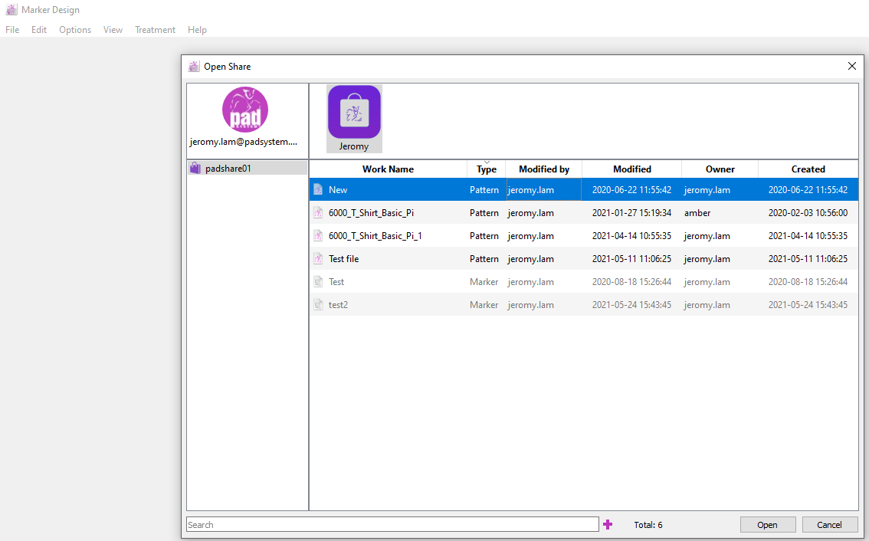The width and height of the screenshot is (869, 541).
Task: Click the marker file icon for test2
Action: (x=318, y=305)
